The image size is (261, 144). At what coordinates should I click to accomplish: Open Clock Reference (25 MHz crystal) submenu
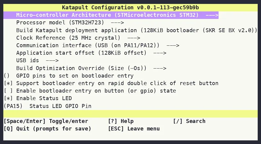coord(78,38)
